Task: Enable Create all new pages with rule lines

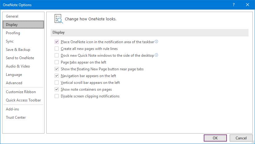Action: [x=56, y=49]
